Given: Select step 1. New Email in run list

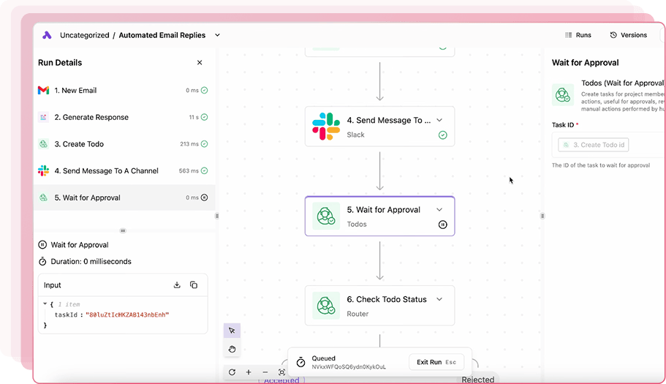Looking at the screenshot, I should click(x=123, y=90).
